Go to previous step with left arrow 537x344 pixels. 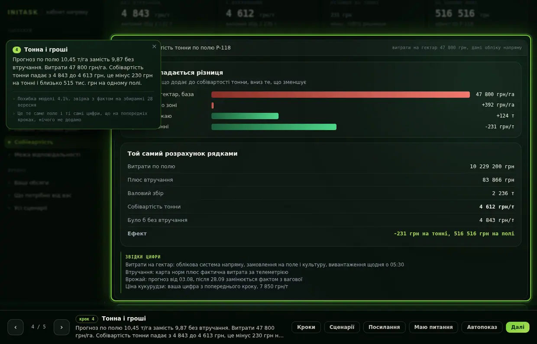(x=16, y=327)
